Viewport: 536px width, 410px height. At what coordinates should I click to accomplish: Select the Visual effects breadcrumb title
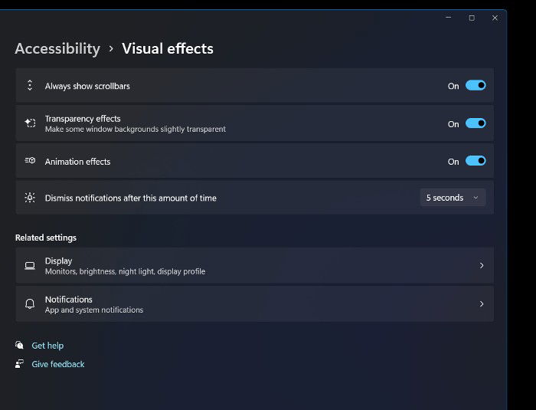pyautogui.click(x=168, y=48)
